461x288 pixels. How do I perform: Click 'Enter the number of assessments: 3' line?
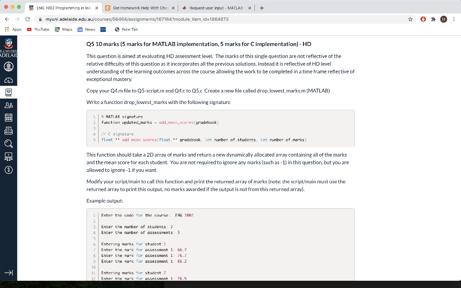point(140,233)
